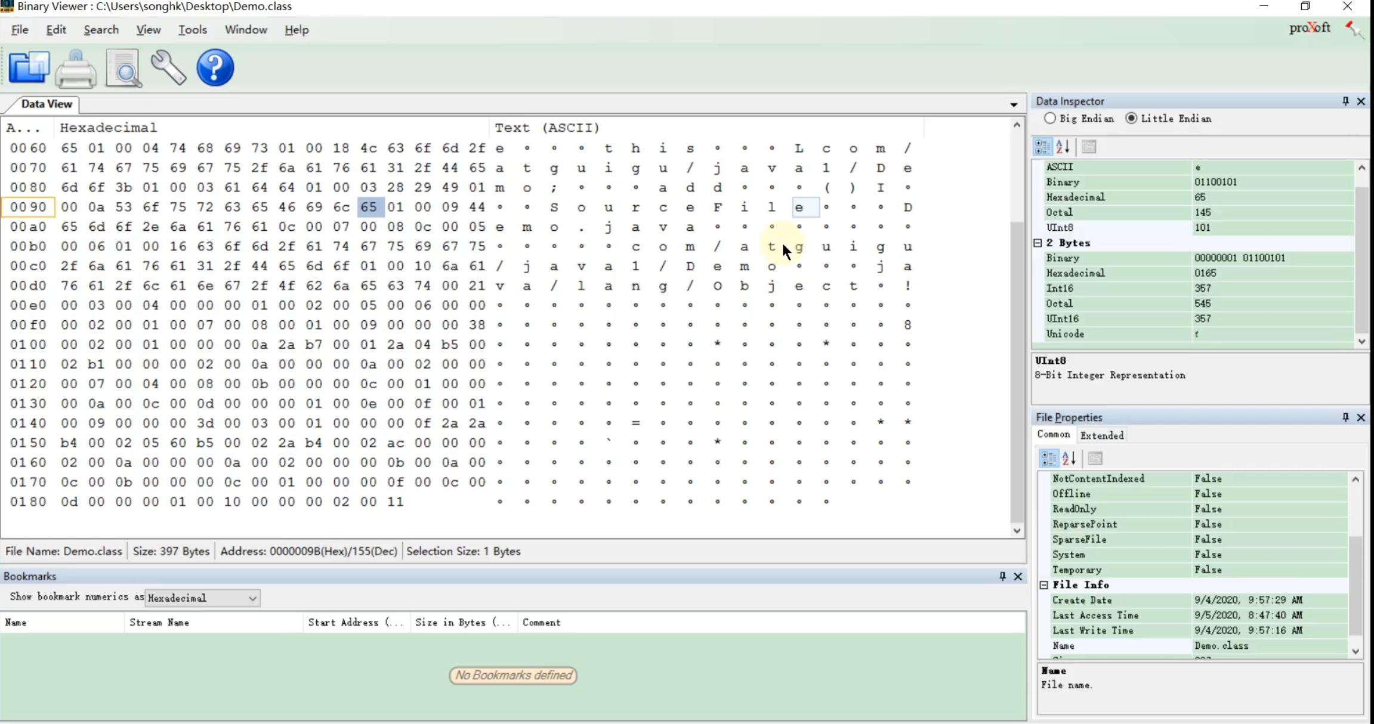The width and height of the screenshot is (1374, 724).
Task: Close the File Properties panel
Action: (x=1361, y=417)
